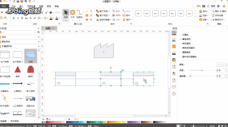This screenshot has height=127, width=228.
Task: Open the 文件 (File) menu
Action: [x=4, y=6]
